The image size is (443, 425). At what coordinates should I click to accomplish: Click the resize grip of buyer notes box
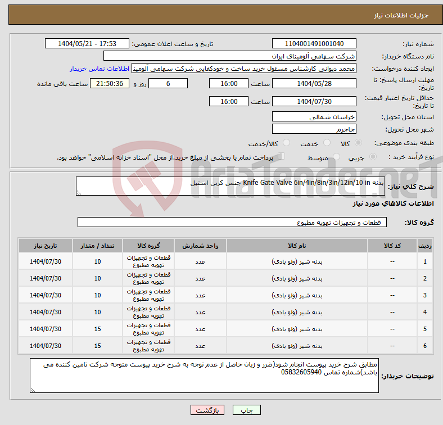coord(33,389)
